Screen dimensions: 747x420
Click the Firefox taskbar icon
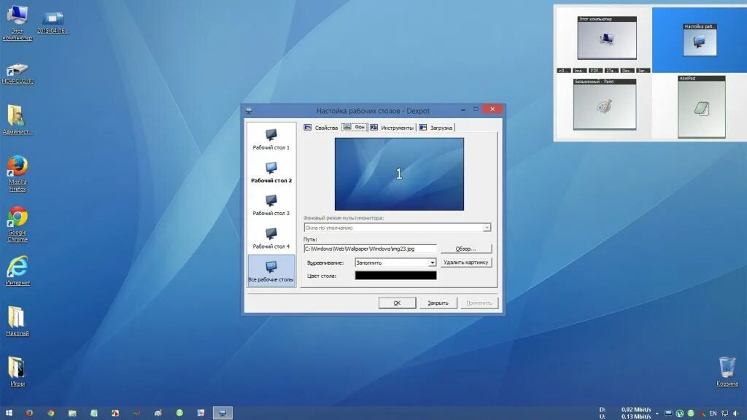point(29,413)
